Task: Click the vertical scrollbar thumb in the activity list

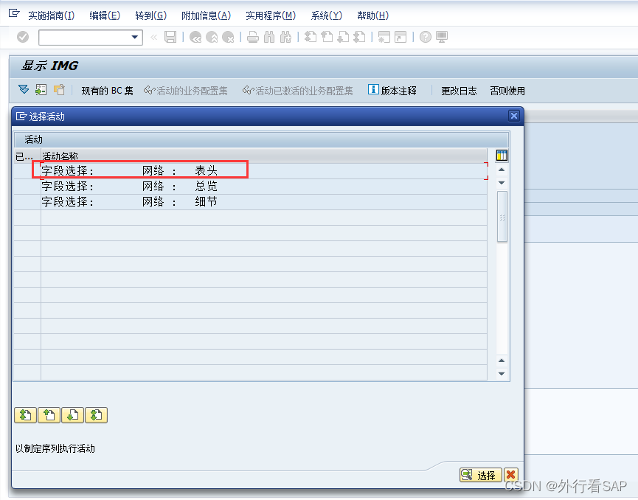Action: click(502, 217)
